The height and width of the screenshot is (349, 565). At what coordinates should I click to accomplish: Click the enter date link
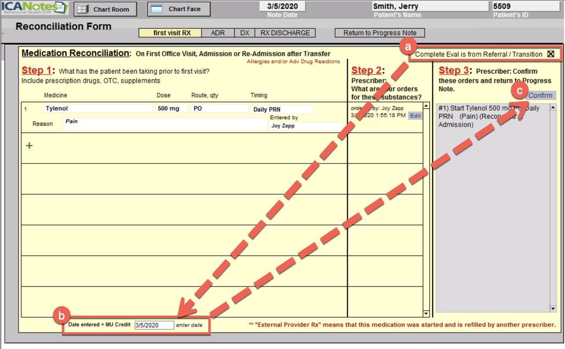(x=189, y=325)
